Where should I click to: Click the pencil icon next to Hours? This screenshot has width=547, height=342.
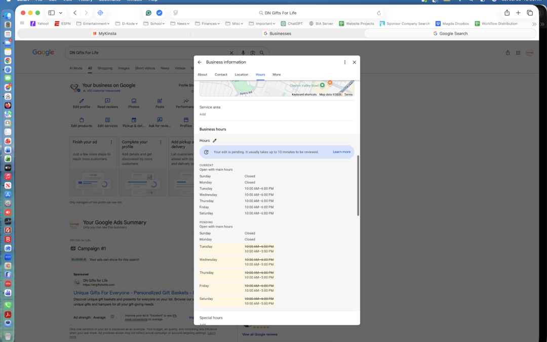coord(215,141)
